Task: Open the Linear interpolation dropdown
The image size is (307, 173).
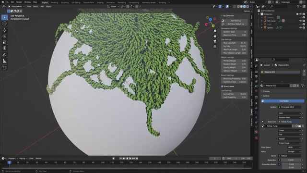Action: [290, 130]
